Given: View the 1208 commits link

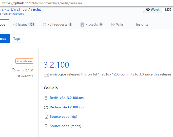Looking at the screenshot, I should [x=123, y=74].
